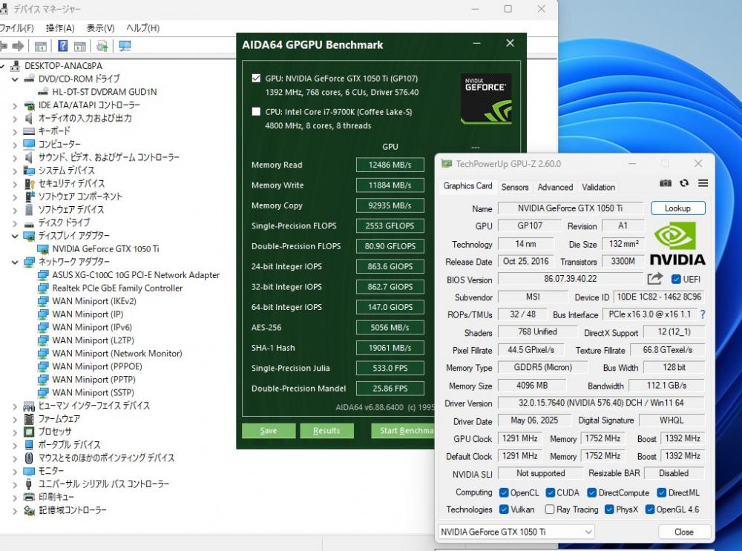Image resolution: width=742 pixels, height=551 pixels.
Task: Toggle the UEFI checkbox in GPU-Z
Action: (x=676, y=279)
